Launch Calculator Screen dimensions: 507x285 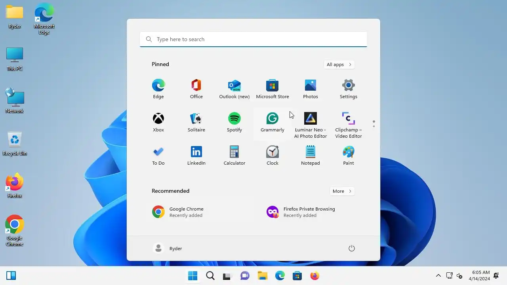point(234,156)
